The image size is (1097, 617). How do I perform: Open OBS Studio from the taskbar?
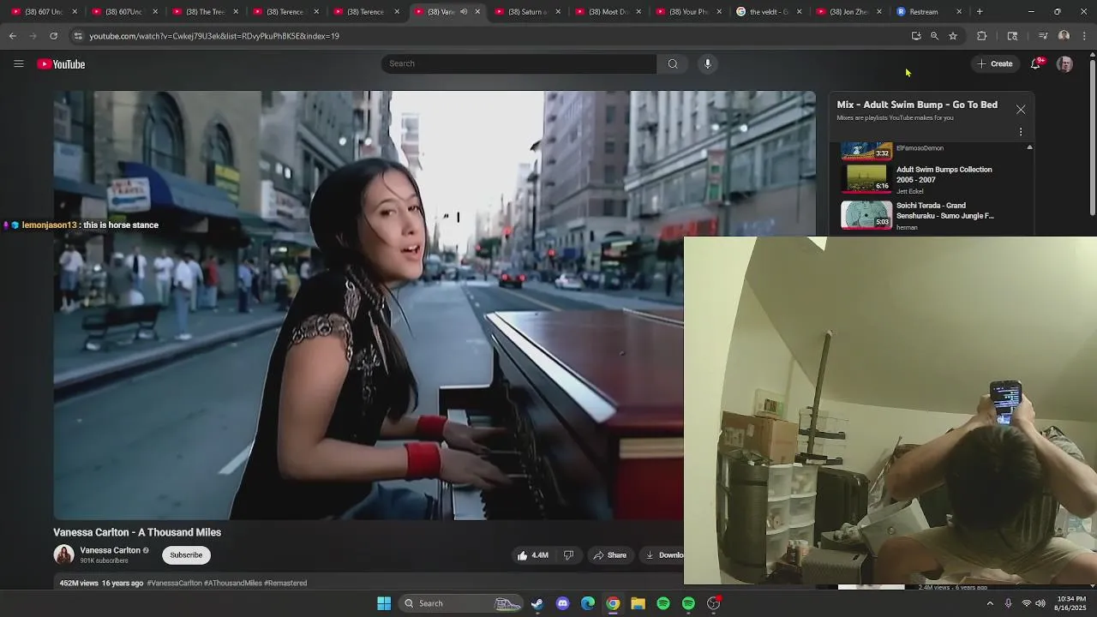(714, 603)
